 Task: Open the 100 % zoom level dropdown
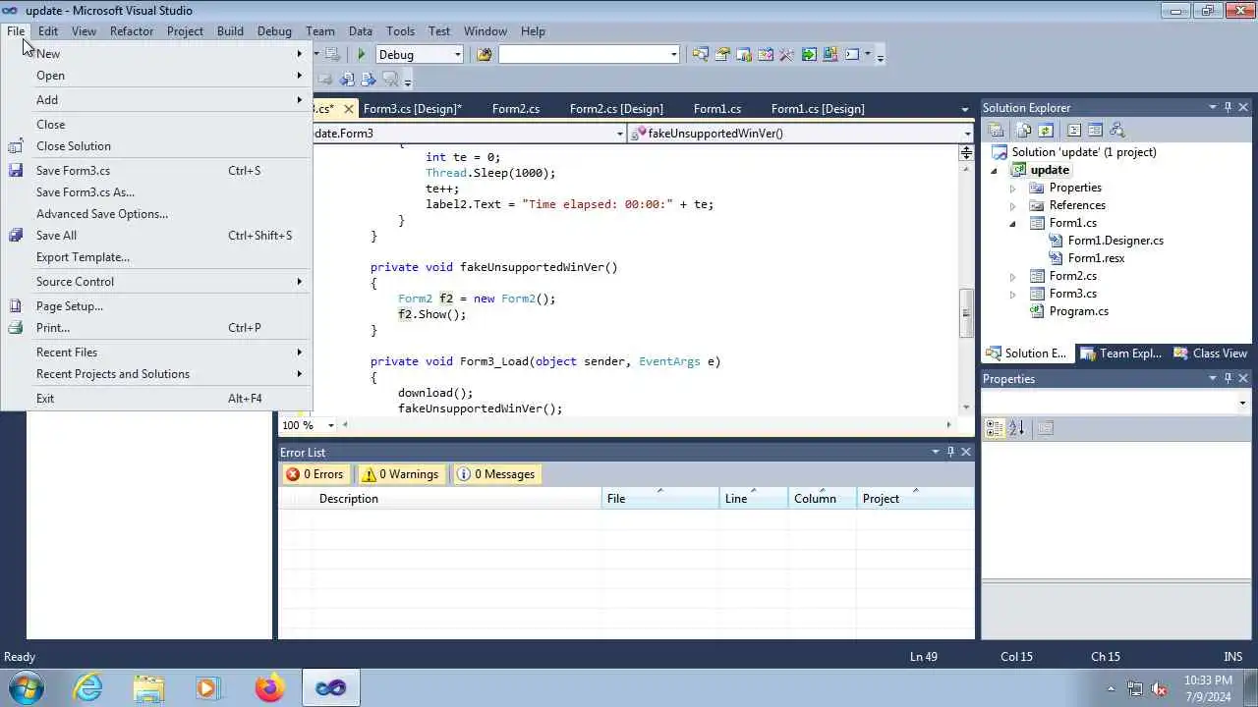[330, 425]
